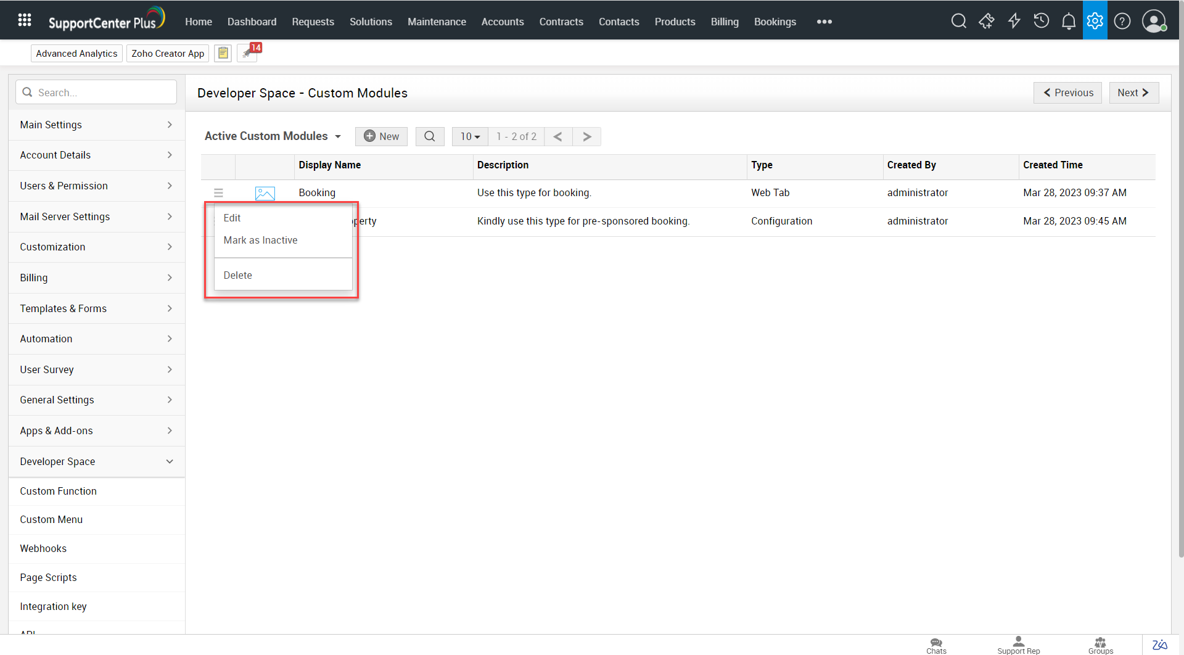
Task: Choose Delete in the context menu
Action: pos(237,275)
